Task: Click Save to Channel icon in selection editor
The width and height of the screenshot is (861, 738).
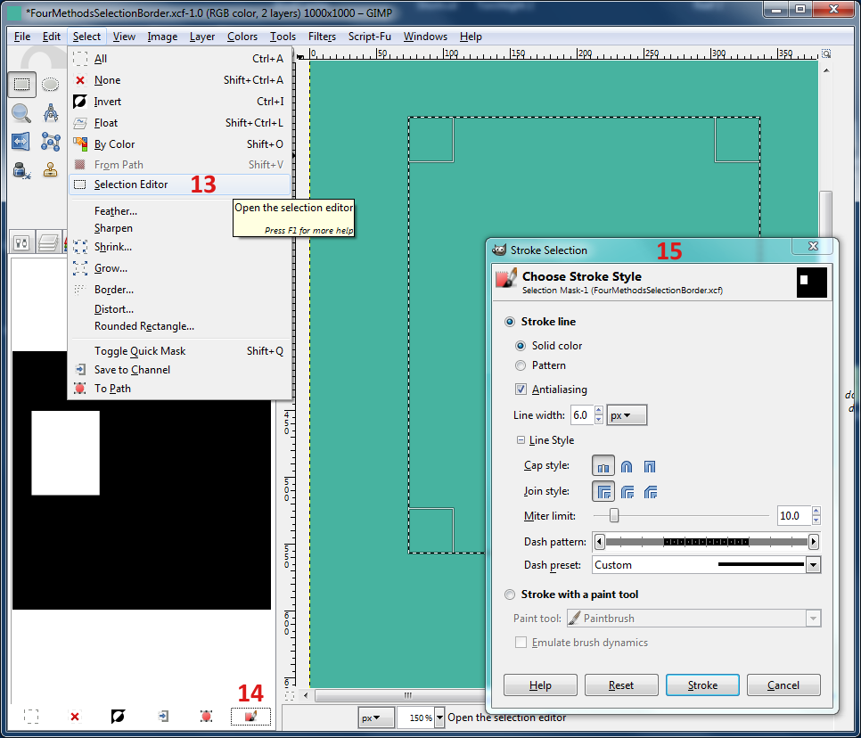Action: (163, 716)
